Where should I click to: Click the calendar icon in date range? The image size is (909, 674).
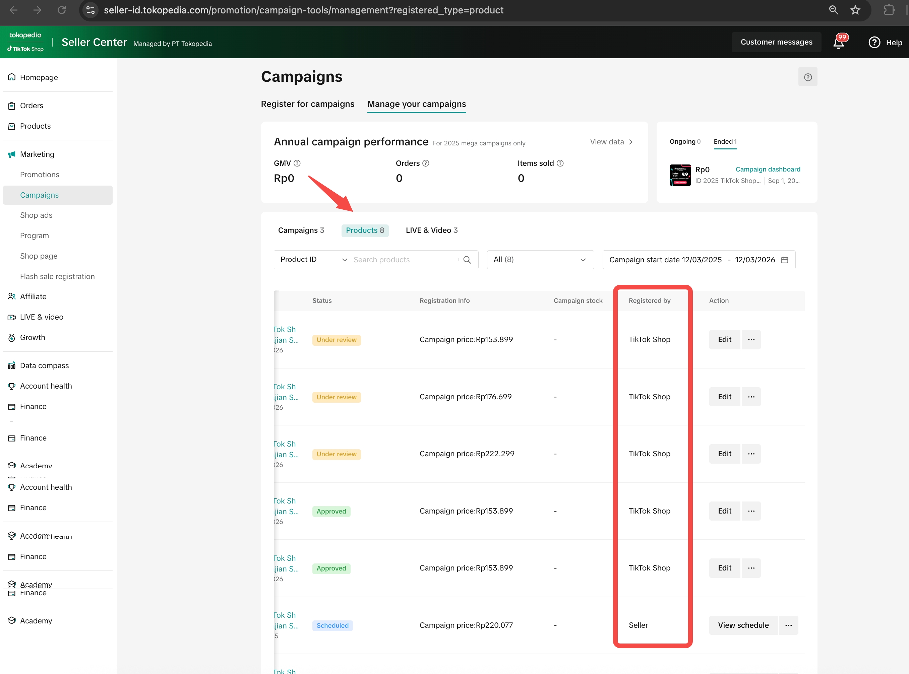tap(784, 260)
